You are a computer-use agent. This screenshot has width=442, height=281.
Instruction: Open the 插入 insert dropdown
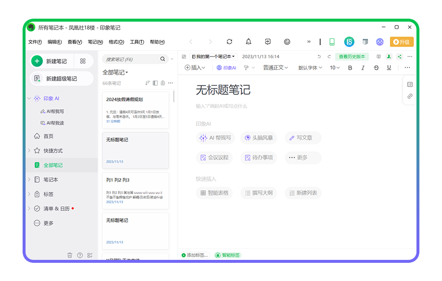coord(195,68)
